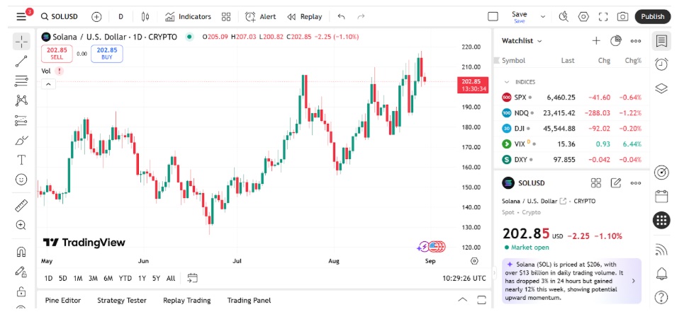Viewport: 679px width, 314px height.
Task: Click the Vol indicator warning icon
Action: [x=60, y=71]
